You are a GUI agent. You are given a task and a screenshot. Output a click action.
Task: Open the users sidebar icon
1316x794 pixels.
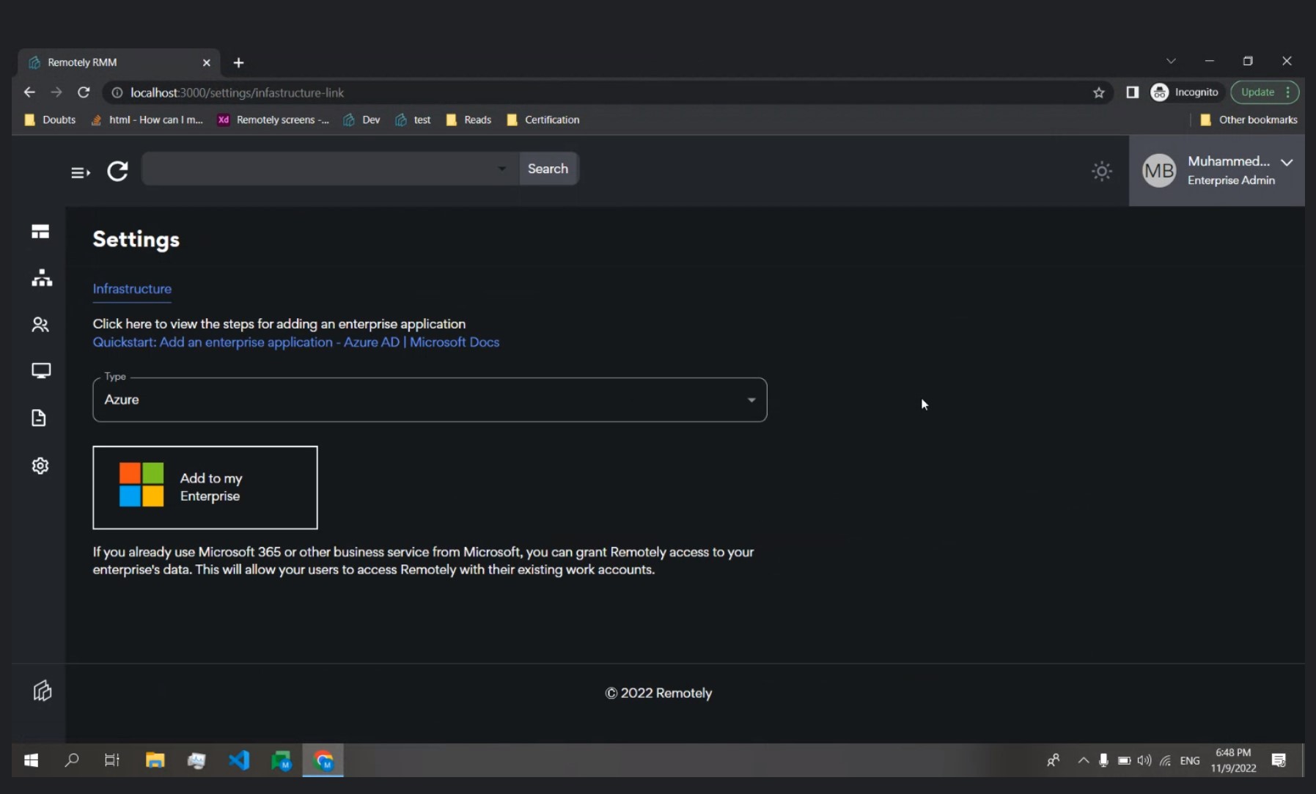click(x=40, y=325)
